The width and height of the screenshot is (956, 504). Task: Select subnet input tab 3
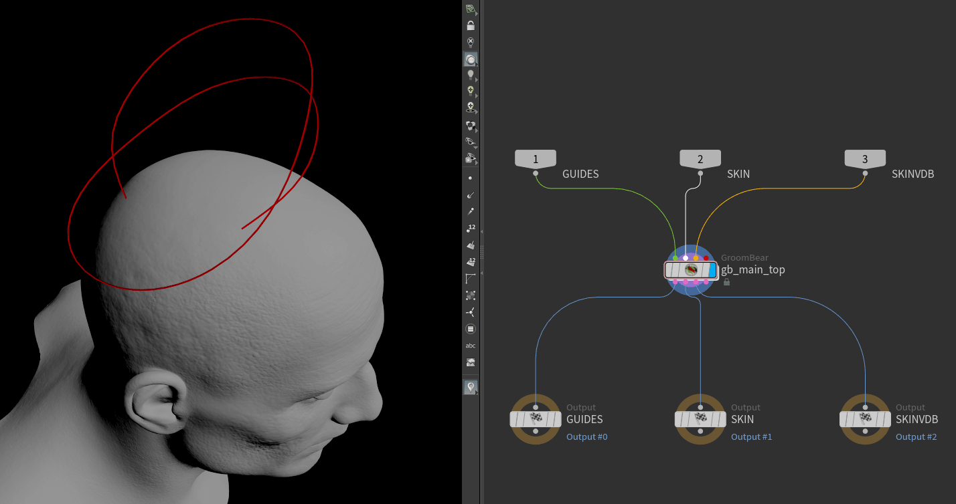pyautogui.click(x=865, y=159)
